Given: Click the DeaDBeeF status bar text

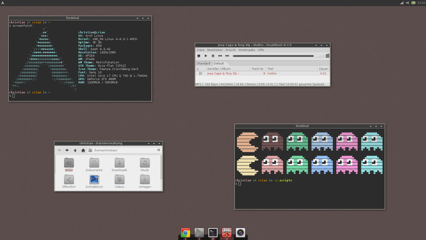Looking at the screenshot, I should (260, 84).
